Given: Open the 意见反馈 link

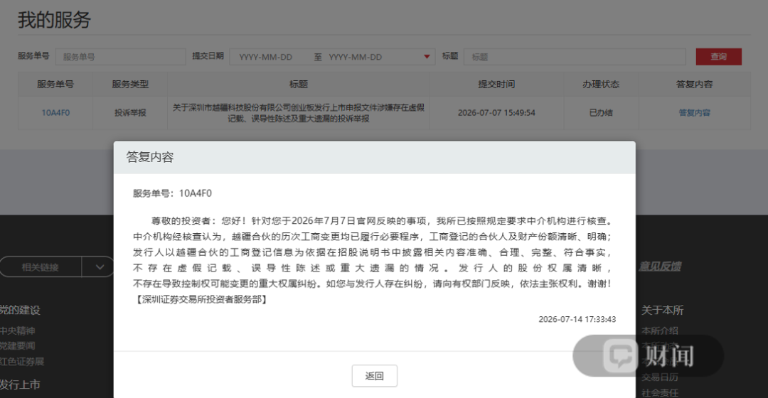Looking at the screenshot, I should click(x=659, y=267).
